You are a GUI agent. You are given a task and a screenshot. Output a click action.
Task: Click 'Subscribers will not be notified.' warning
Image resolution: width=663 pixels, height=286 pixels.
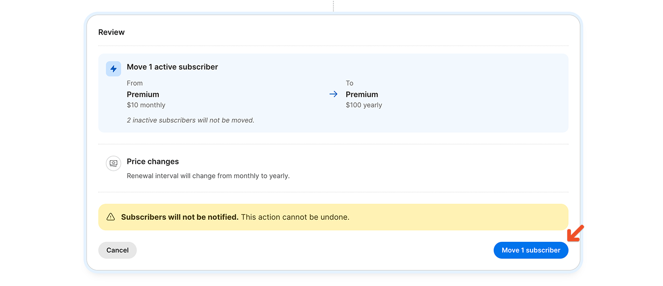[180, 217]
